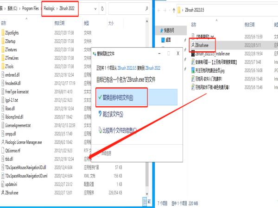Click the desktop icon beside 桌面
278x208 pixels.
pos(163,40)
